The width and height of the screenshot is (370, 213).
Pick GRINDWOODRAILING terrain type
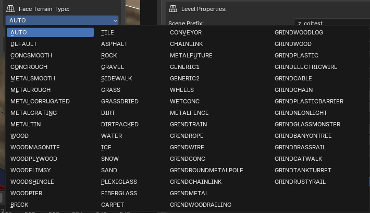(x=201, y=205)
